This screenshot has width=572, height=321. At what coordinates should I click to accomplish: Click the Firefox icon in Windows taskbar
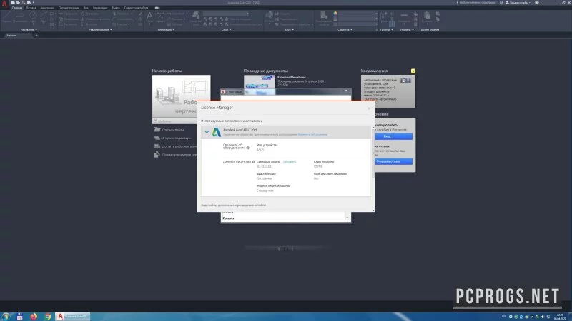tap(34, 316)
